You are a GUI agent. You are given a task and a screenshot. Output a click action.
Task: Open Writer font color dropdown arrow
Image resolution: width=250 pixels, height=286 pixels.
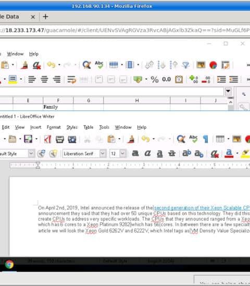(237, 153)
